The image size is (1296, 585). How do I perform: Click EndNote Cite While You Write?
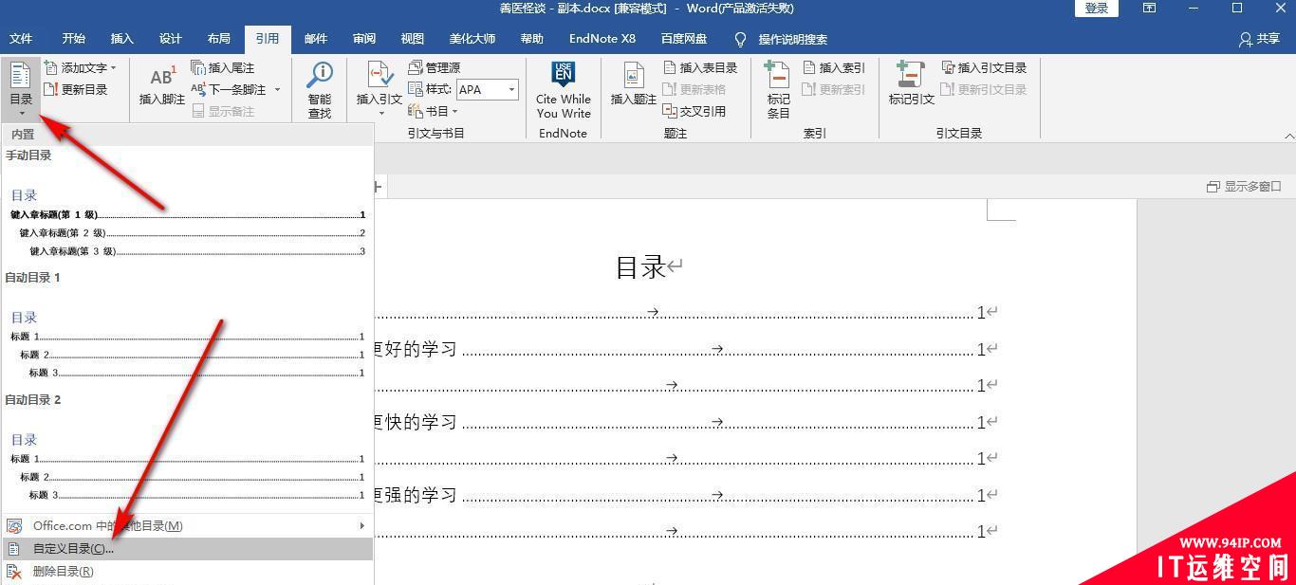tap(563, 90)
